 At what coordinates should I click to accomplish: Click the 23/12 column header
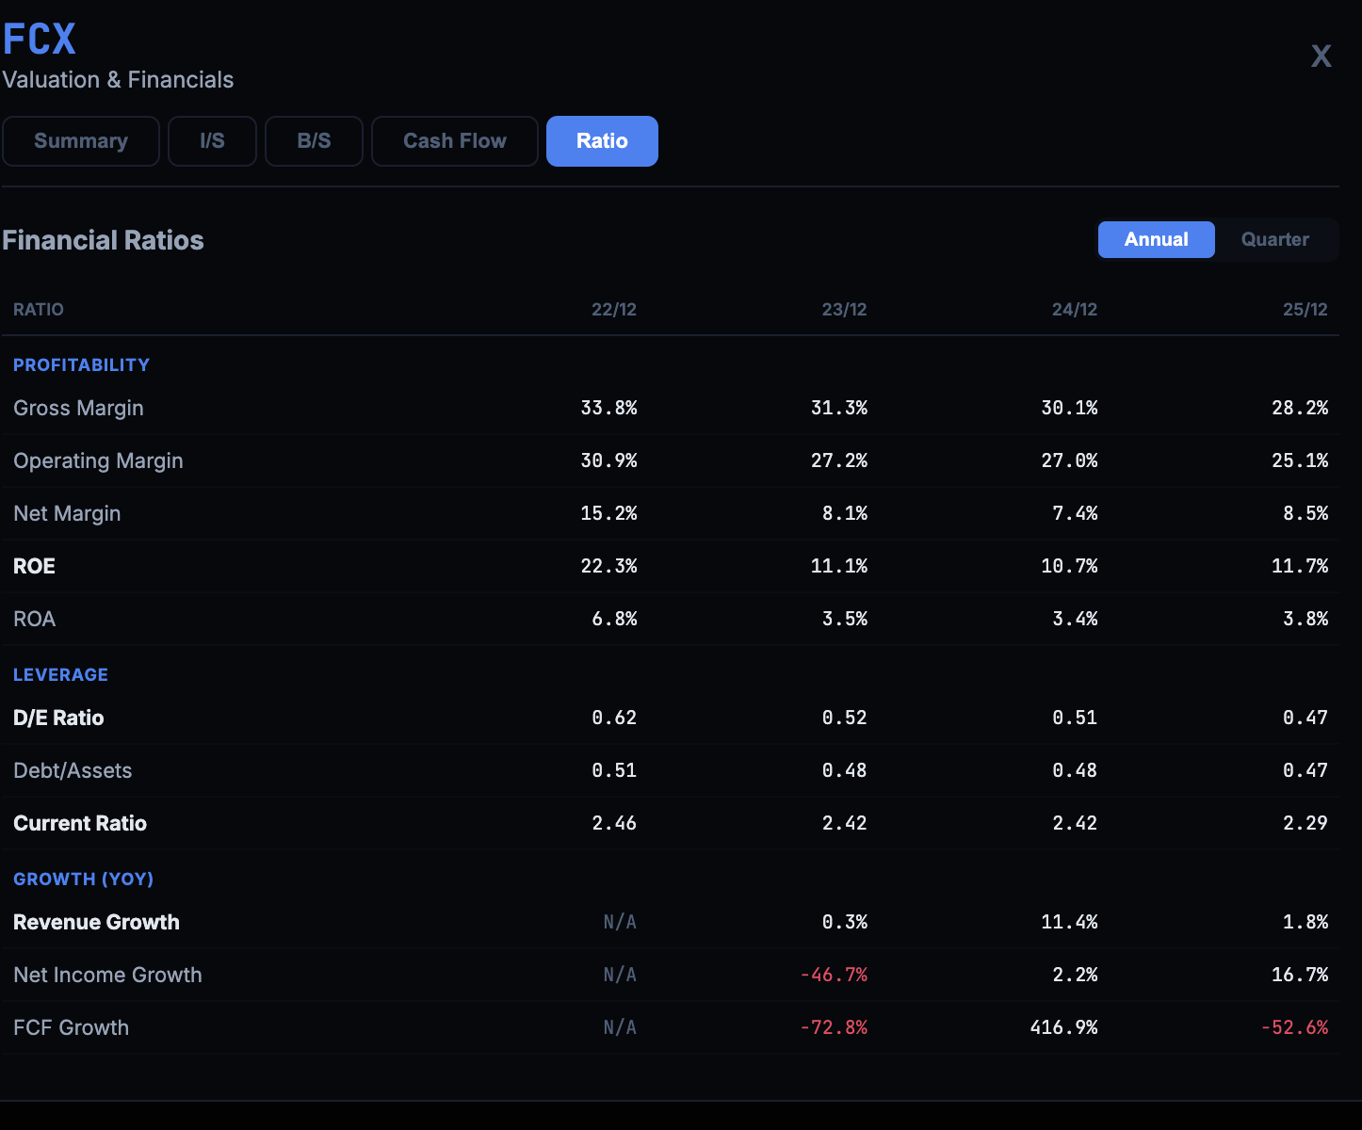[844, 310]
